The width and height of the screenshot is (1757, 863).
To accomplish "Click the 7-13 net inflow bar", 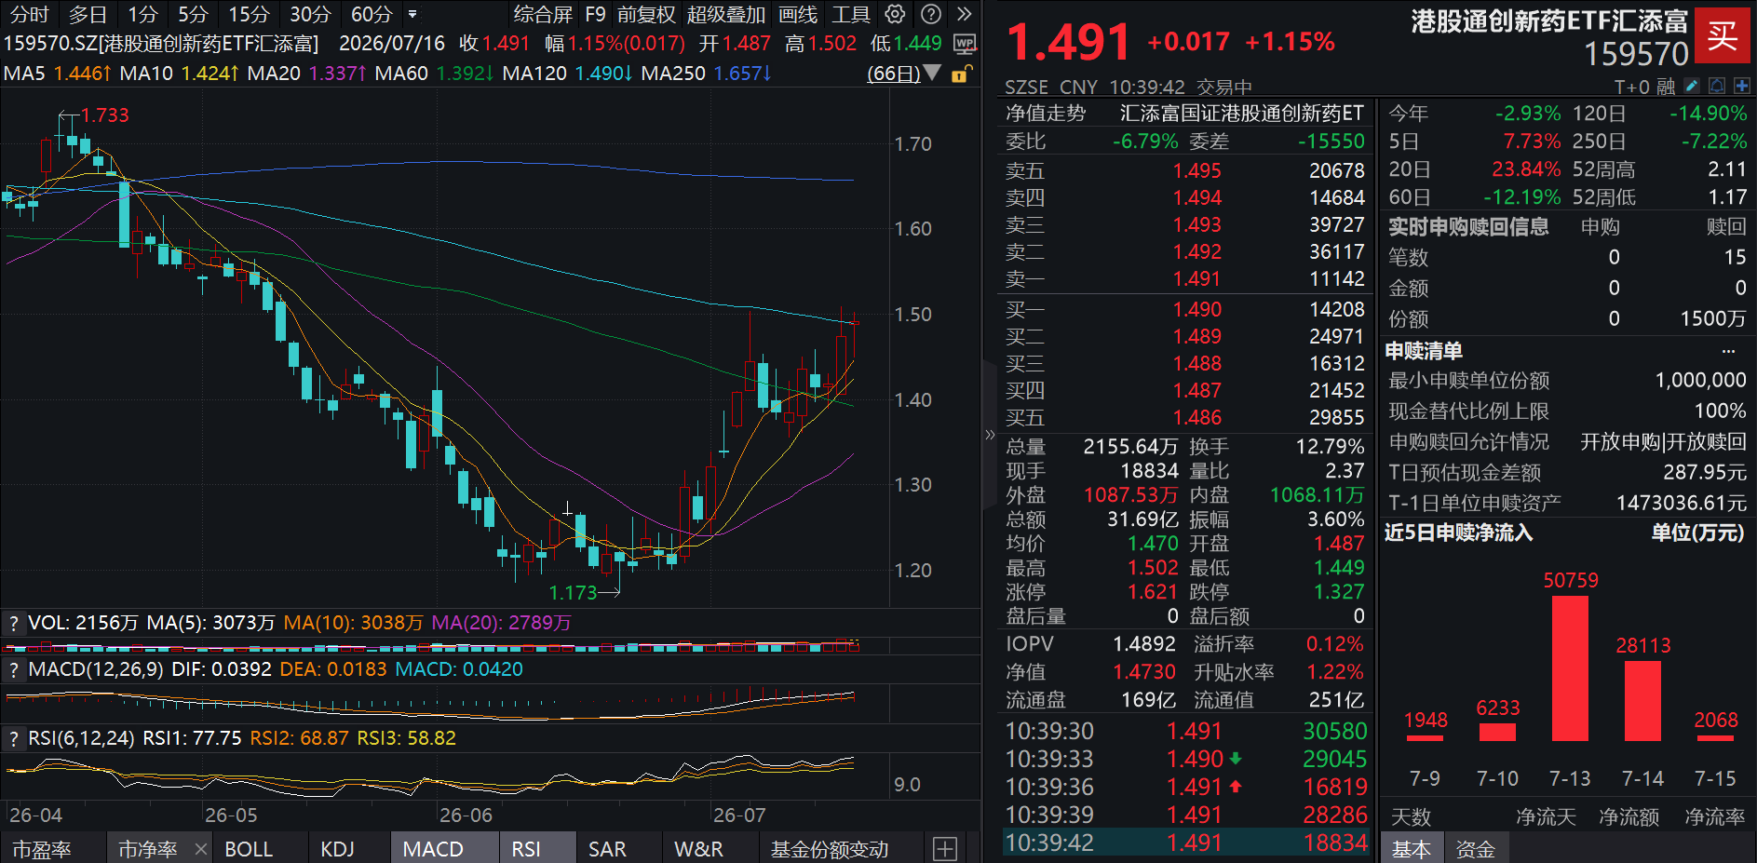I will [x=1570, y=667].
